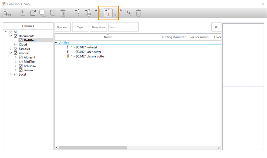
Task: Click inside the Search field
Action: point(123,27)
